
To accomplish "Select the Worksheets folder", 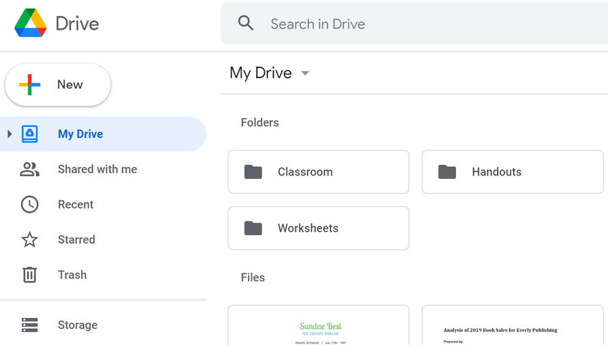I will tap(318, 228).
